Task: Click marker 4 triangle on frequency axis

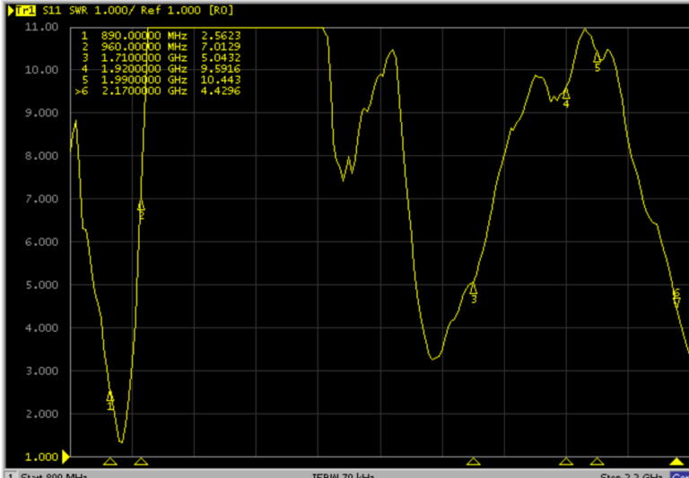Action: click(x=566, y=461)
